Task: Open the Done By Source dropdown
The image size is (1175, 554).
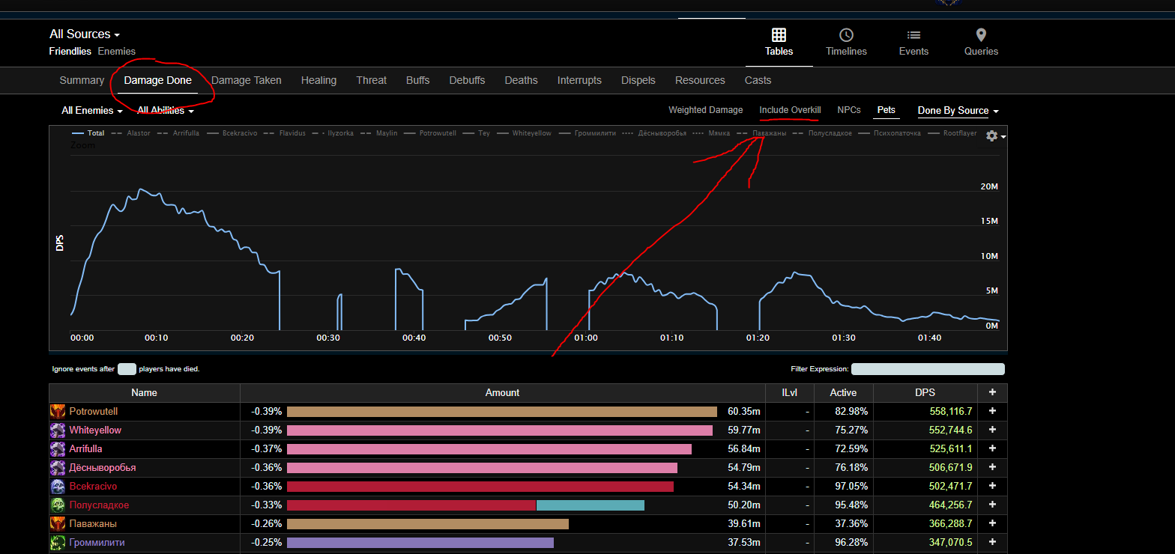Action: coord(958,111)
